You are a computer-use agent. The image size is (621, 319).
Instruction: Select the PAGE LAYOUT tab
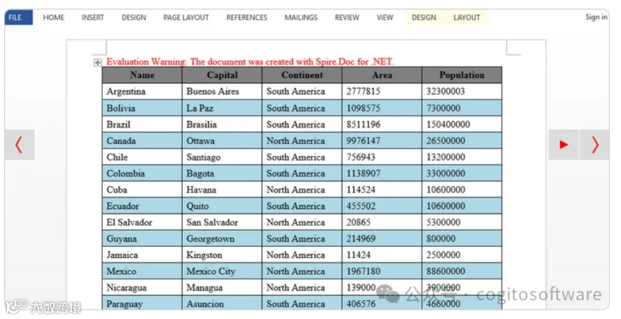click(x=186, y=17)
